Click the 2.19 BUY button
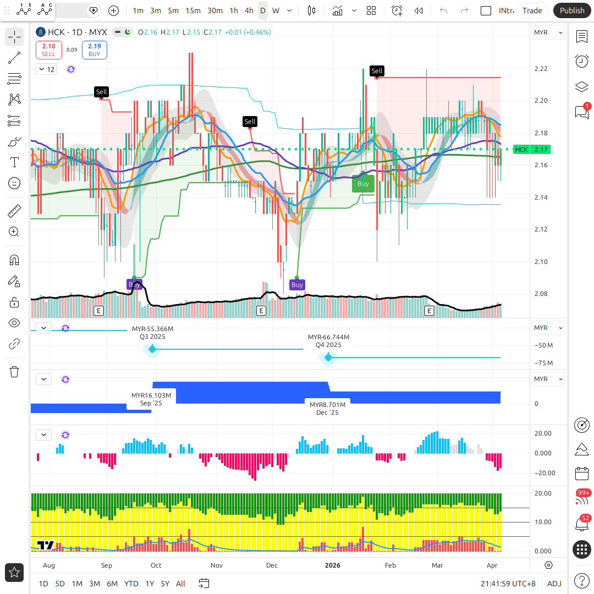The width and height of the screenshot is (594, 594). (x=95, y=50)
